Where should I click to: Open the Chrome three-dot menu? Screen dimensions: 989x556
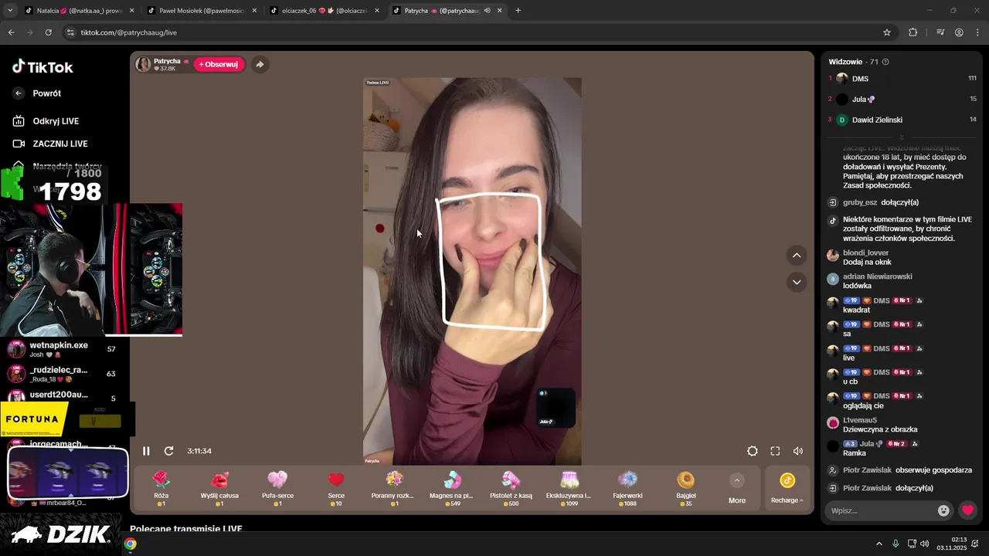[x=977, y=32]
